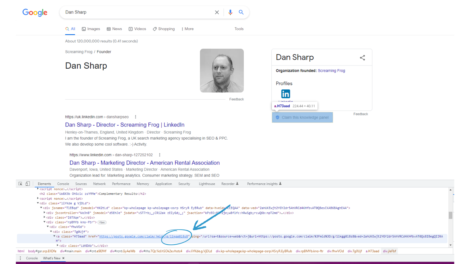Screen dimensions: 470x264
Task: Click the Elements panel scrollbar thumb
Action: click(x=450, y=215)
